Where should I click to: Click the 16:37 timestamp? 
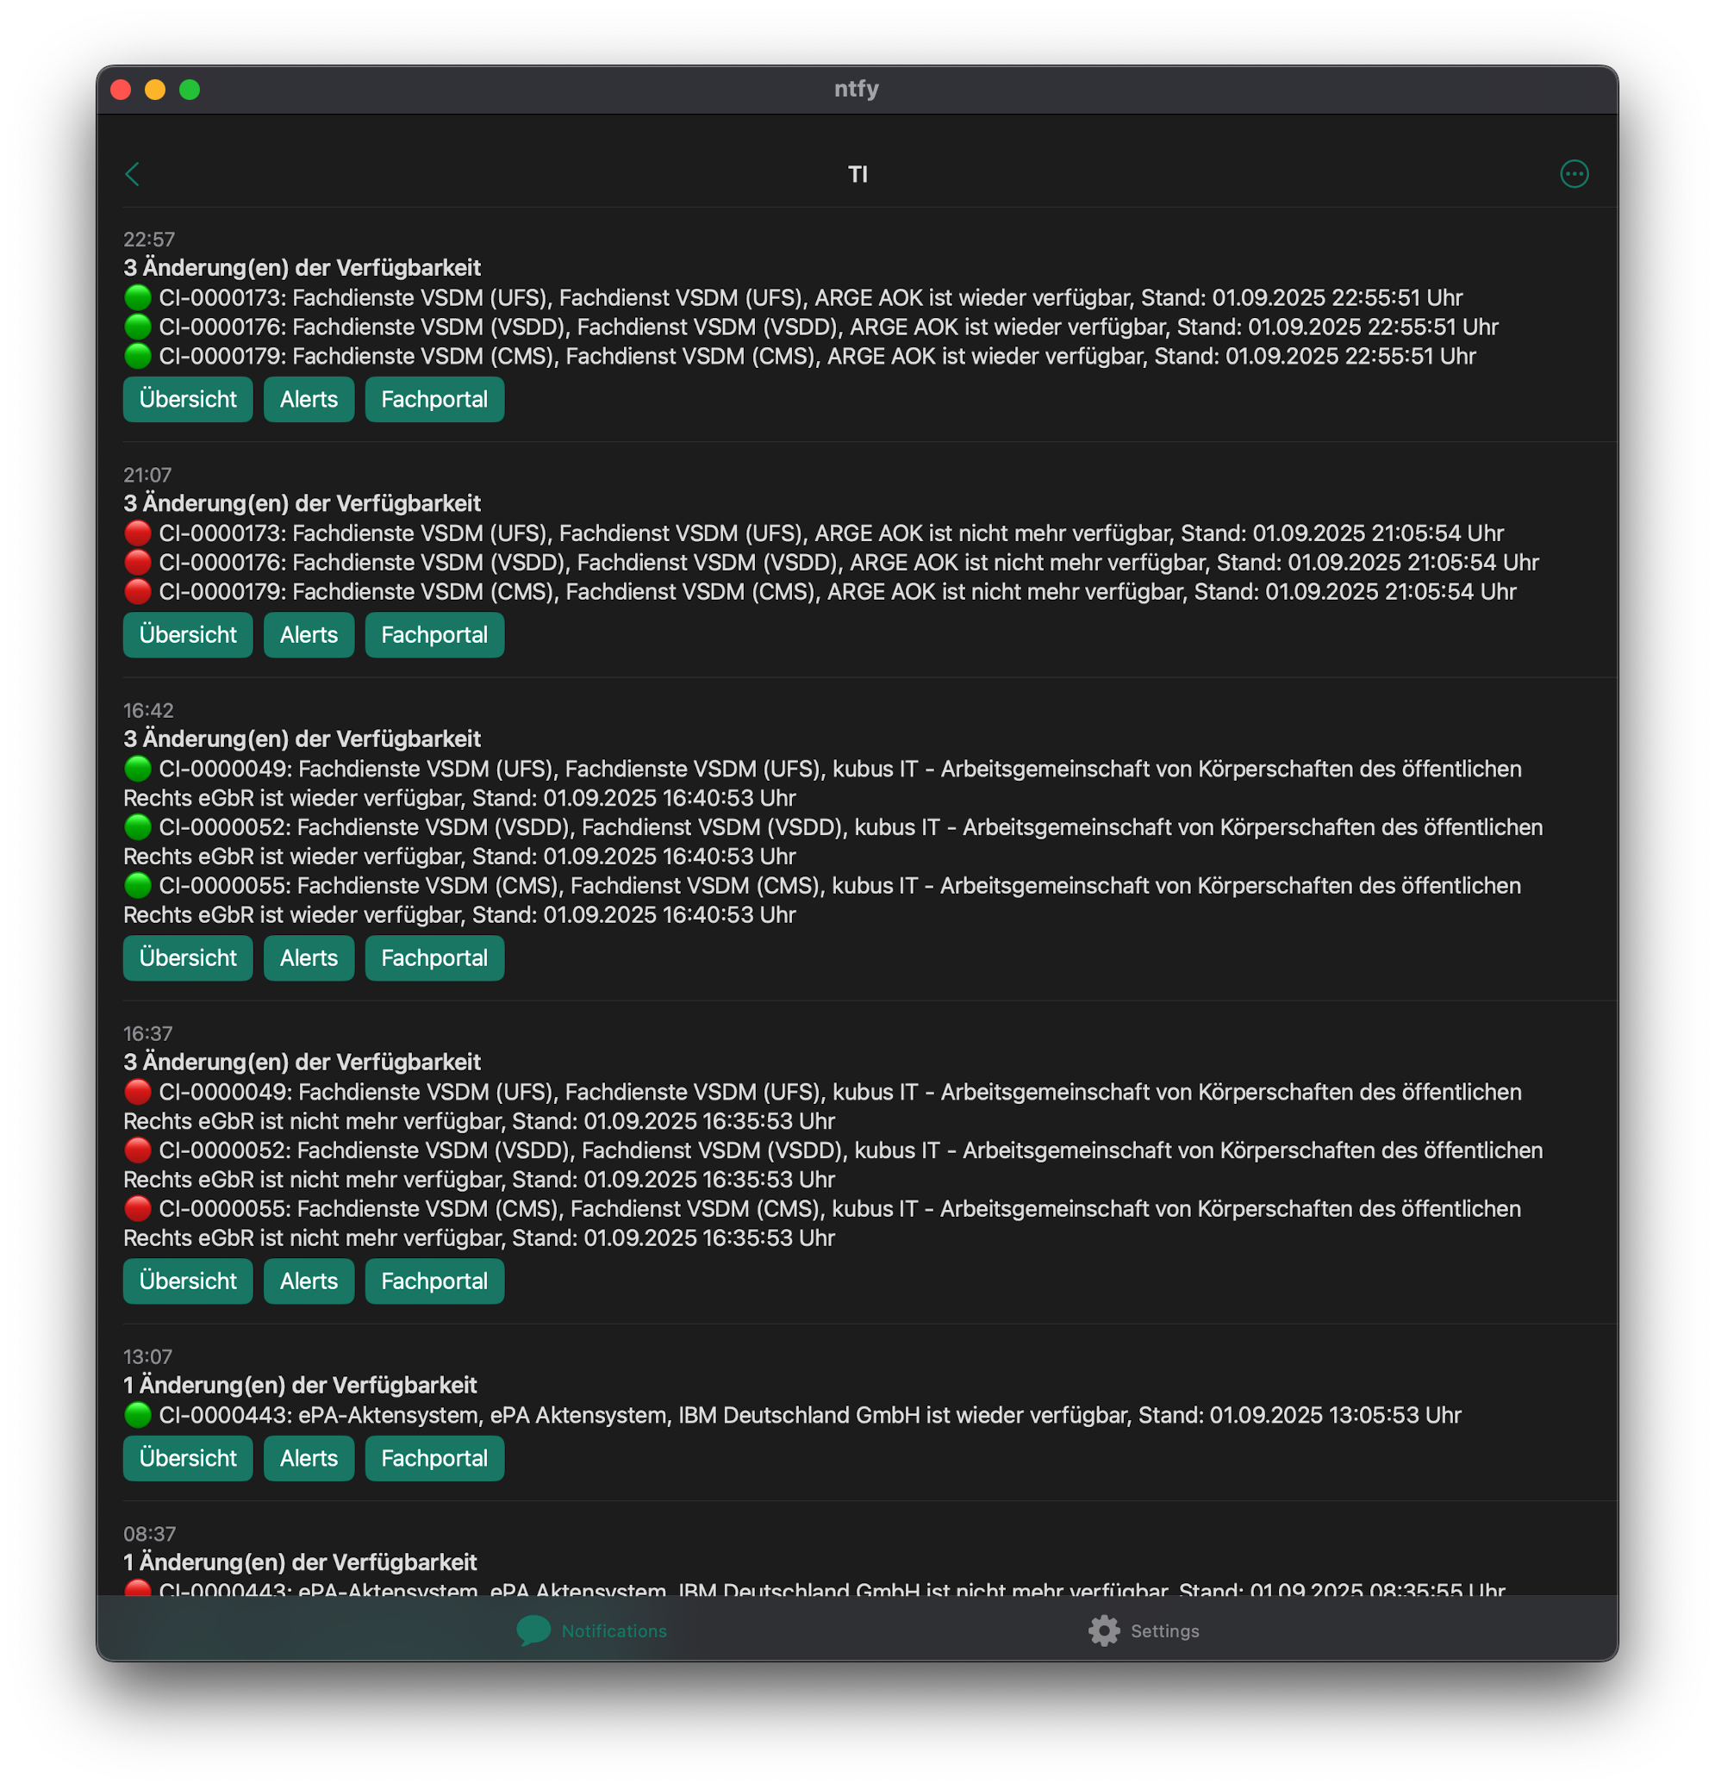pos(148,1033)
